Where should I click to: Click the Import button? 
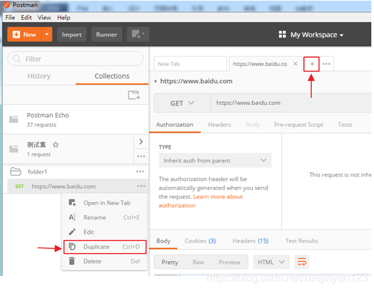(72, 34)
